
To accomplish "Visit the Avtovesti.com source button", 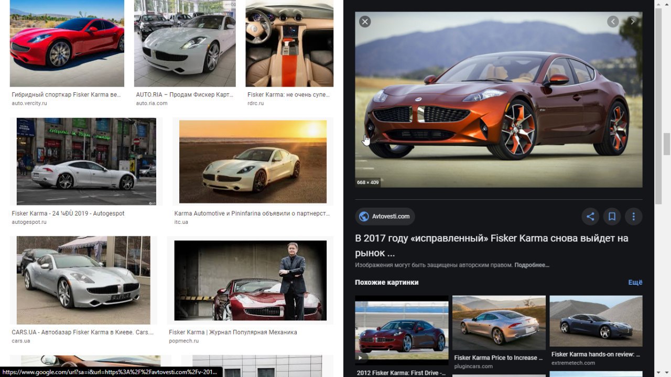I will click(385, 217).
